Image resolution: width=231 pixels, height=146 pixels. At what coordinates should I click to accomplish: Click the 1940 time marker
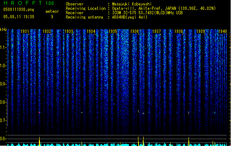click(x=223, y=31)
